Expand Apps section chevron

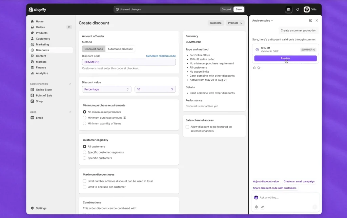coord(70,112)
